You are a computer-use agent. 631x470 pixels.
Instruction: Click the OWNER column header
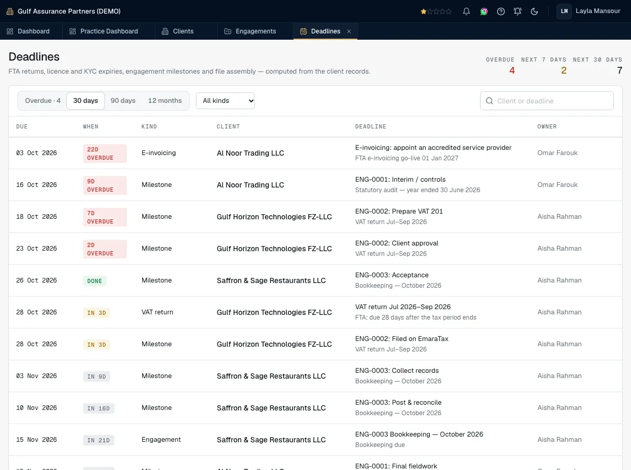[547, 126]
